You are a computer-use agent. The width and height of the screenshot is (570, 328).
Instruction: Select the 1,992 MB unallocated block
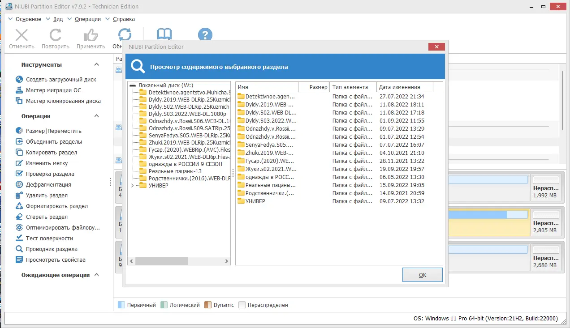(545, 187)
